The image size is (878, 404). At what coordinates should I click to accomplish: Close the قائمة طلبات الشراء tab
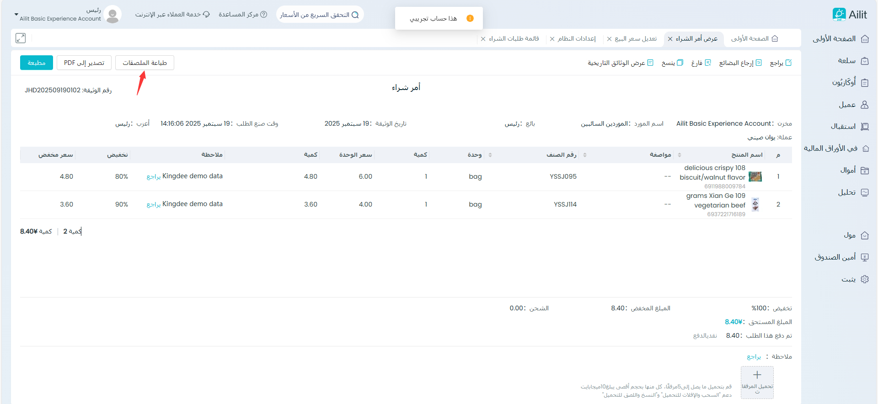[483, 39]
